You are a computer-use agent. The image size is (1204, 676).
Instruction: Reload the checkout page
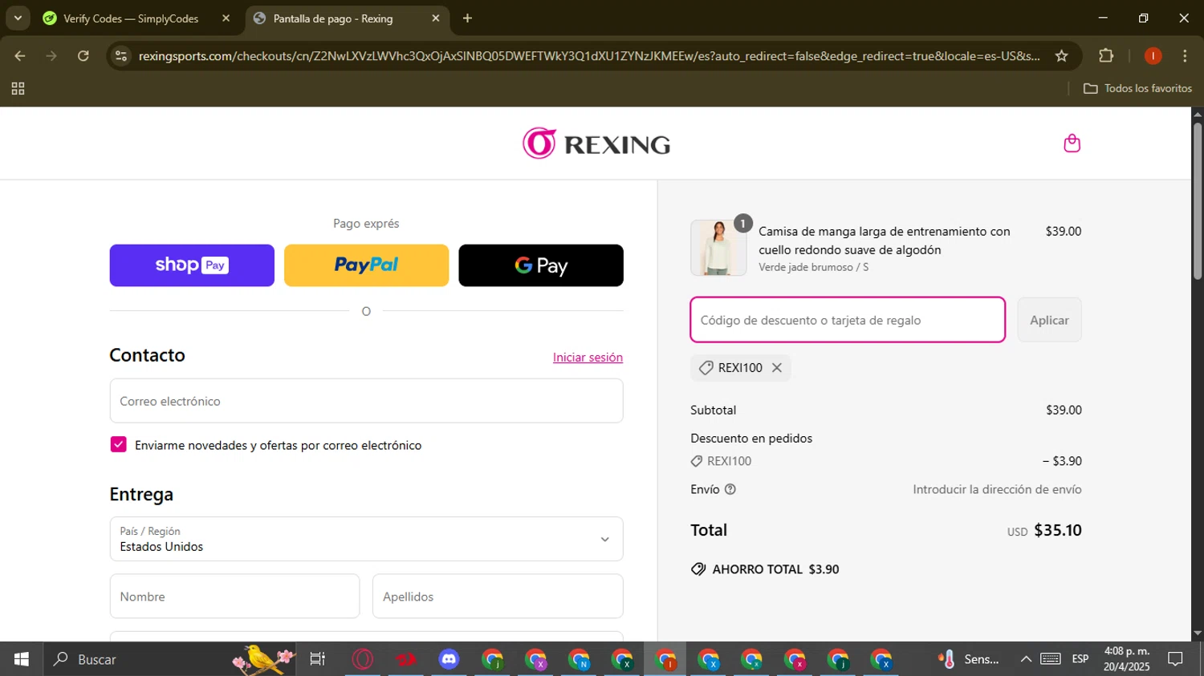coord(83,56)
